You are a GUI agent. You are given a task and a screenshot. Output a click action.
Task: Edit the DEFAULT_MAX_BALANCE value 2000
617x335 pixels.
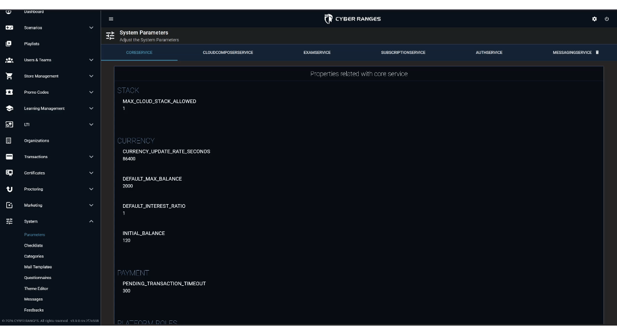127,186
